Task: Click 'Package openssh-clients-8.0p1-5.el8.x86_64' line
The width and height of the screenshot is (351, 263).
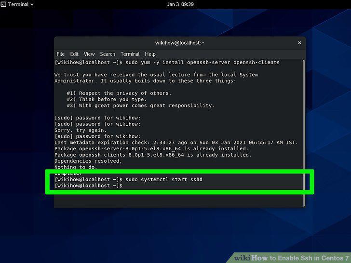Action: tap(153, 155)
